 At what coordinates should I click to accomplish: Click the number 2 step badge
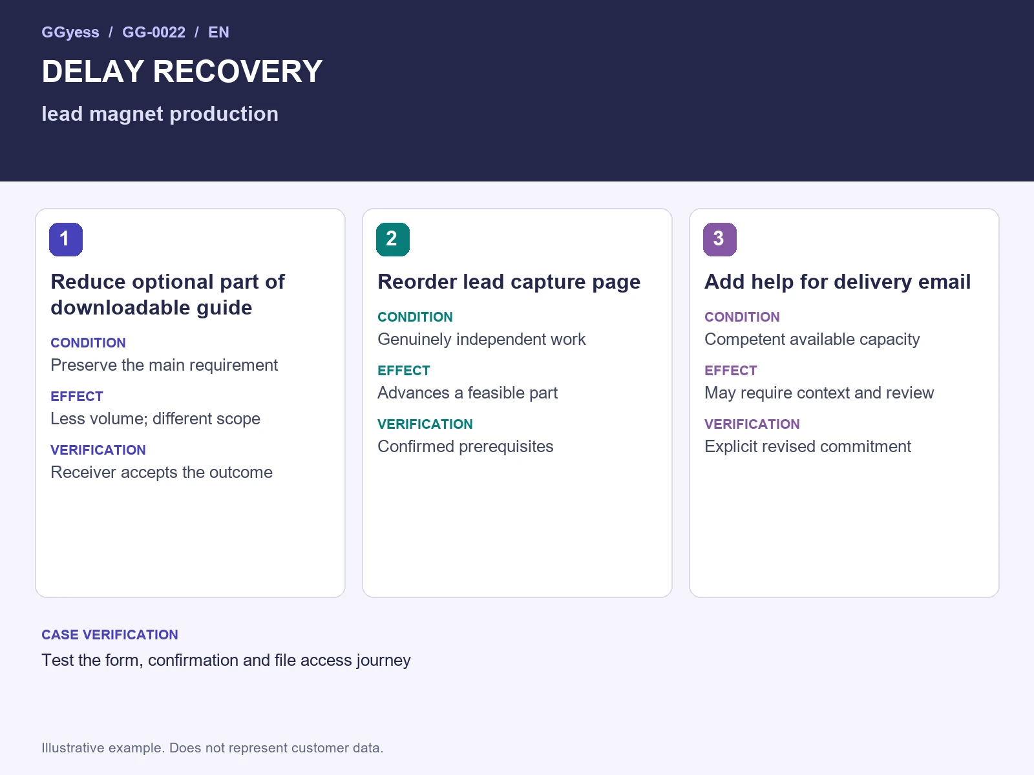[393, 240]
